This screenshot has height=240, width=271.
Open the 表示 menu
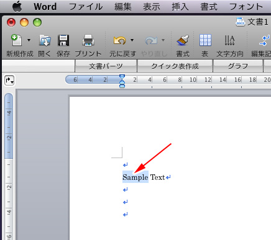point(152,6)
